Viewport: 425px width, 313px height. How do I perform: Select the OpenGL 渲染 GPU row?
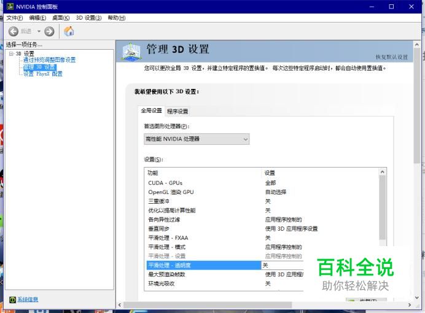263,192
